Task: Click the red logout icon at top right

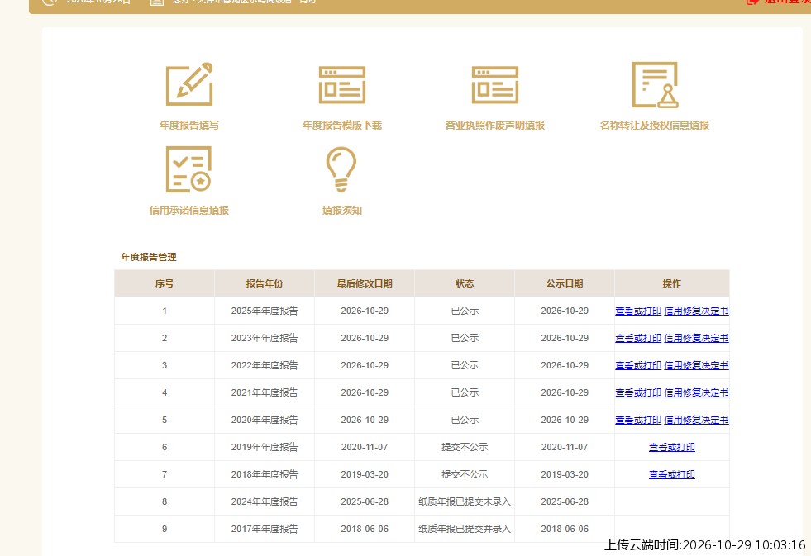Action: point(752,2)
